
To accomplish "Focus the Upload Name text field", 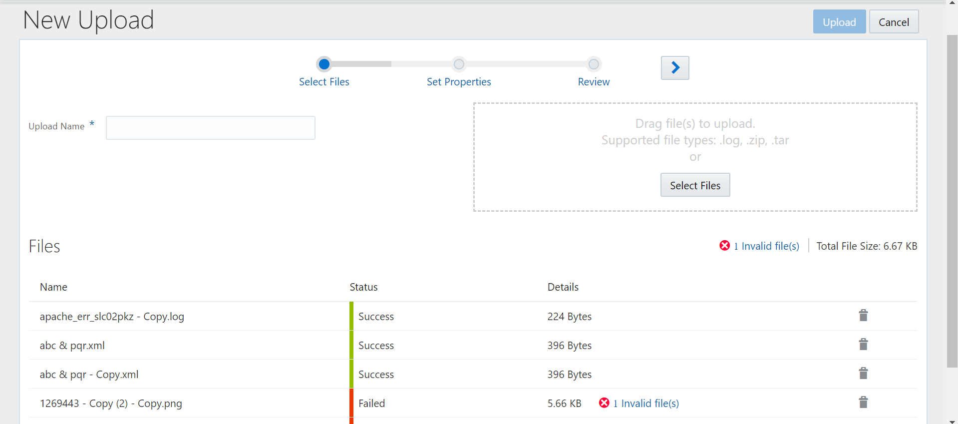I will pyautogui.click(x=211, y=128).
